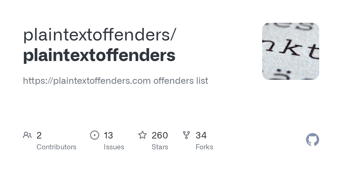Select the fork count 34
342x171 pixels.
tap(201, 135)
